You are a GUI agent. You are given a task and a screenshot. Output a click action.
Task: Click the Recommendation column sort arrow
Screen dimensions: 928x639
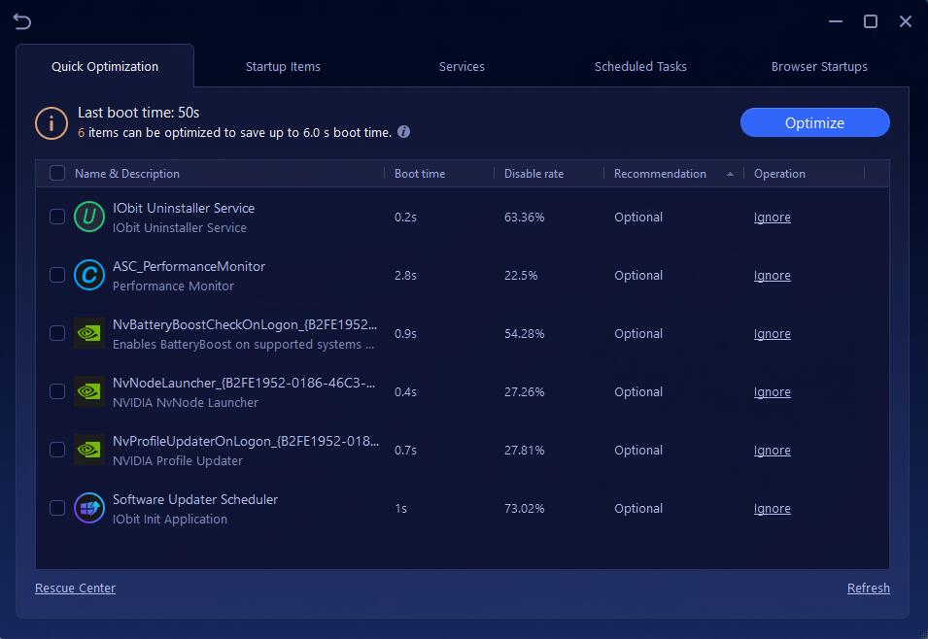pos(730,174)
